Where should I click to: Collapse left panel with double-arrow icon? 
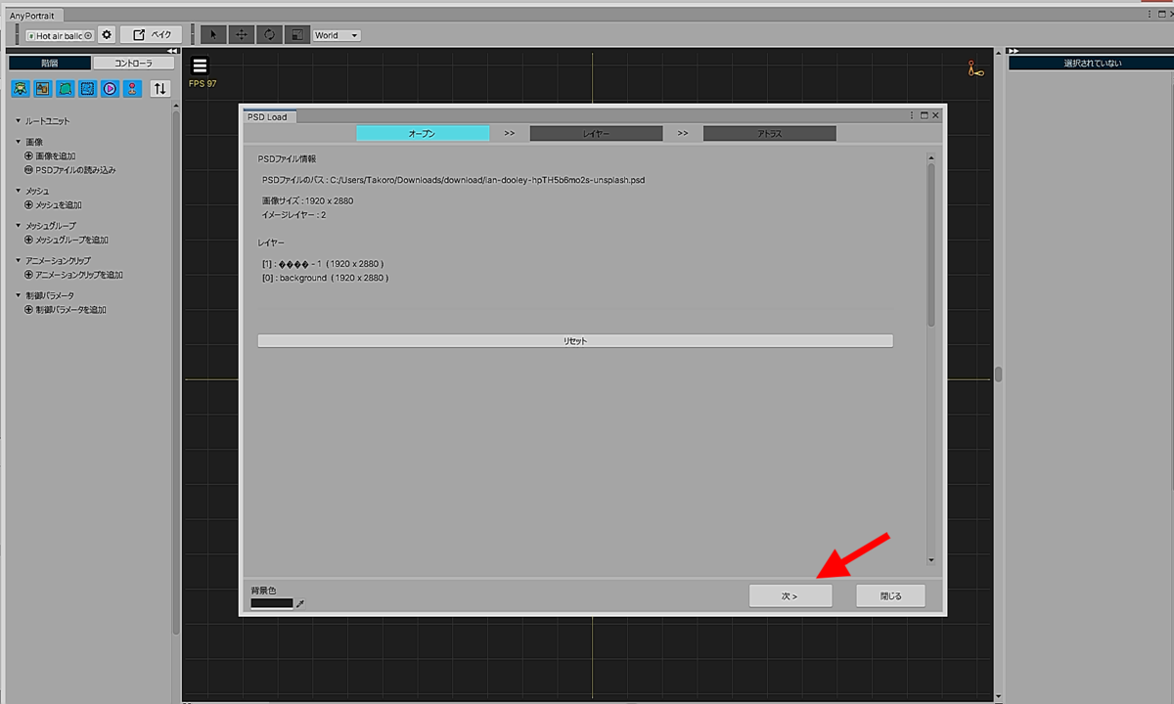click(x=171, y=51)
